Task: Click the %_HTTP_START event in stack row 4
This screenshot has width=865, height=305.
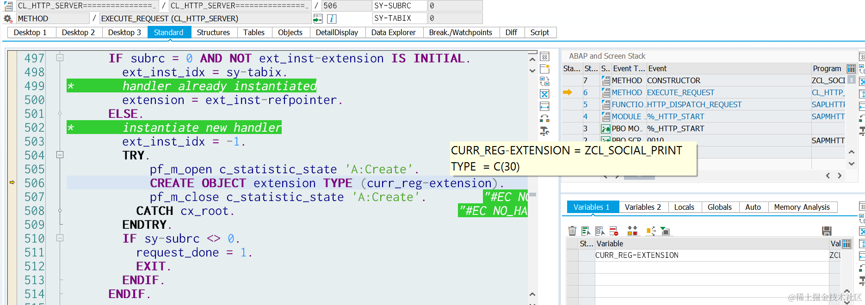Action: [x=676, y=116]
